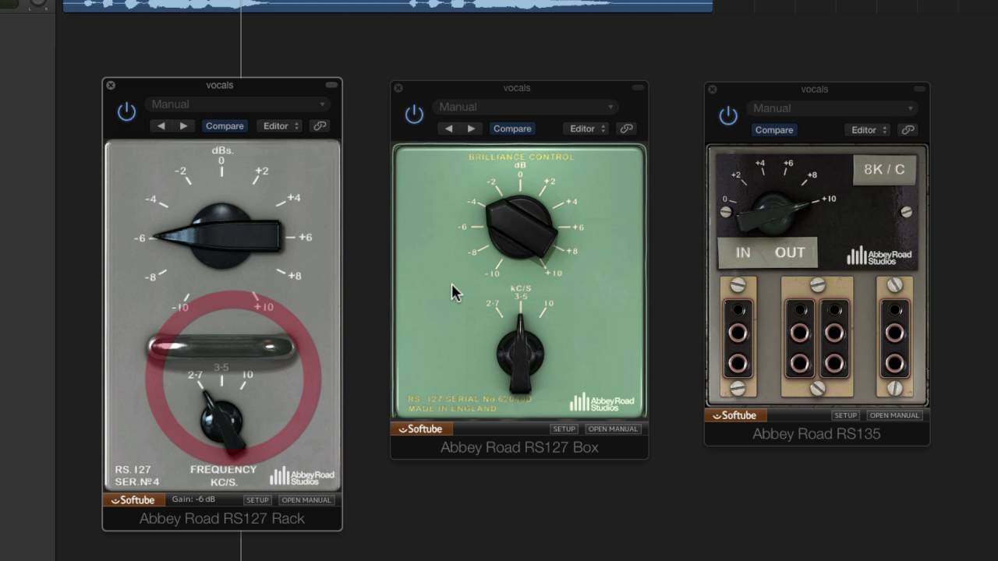Close the RS127 Rack plugin window

click(111, 85)
